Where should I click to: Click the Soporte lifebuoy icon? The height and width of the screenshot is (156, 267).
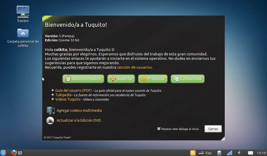[x=113, y=79]
